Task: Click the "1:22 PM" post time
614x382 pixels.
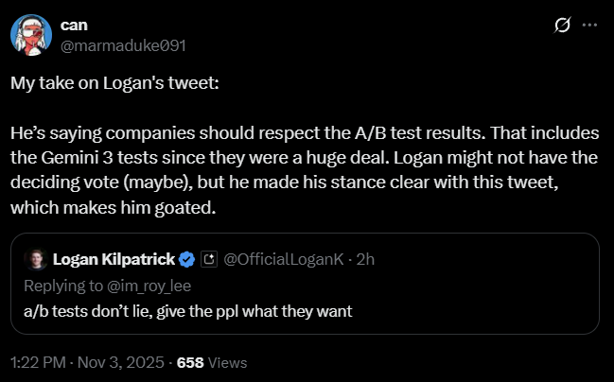Action: [x=38, y=362]
